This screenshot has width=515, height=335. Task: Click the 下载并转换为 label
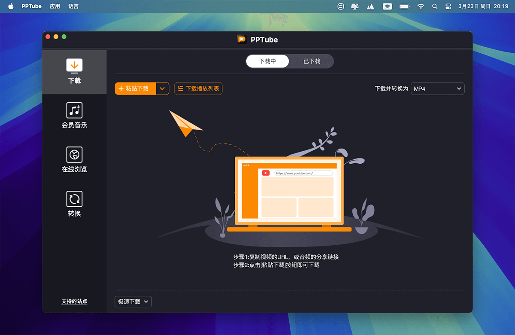pos(391,88)
